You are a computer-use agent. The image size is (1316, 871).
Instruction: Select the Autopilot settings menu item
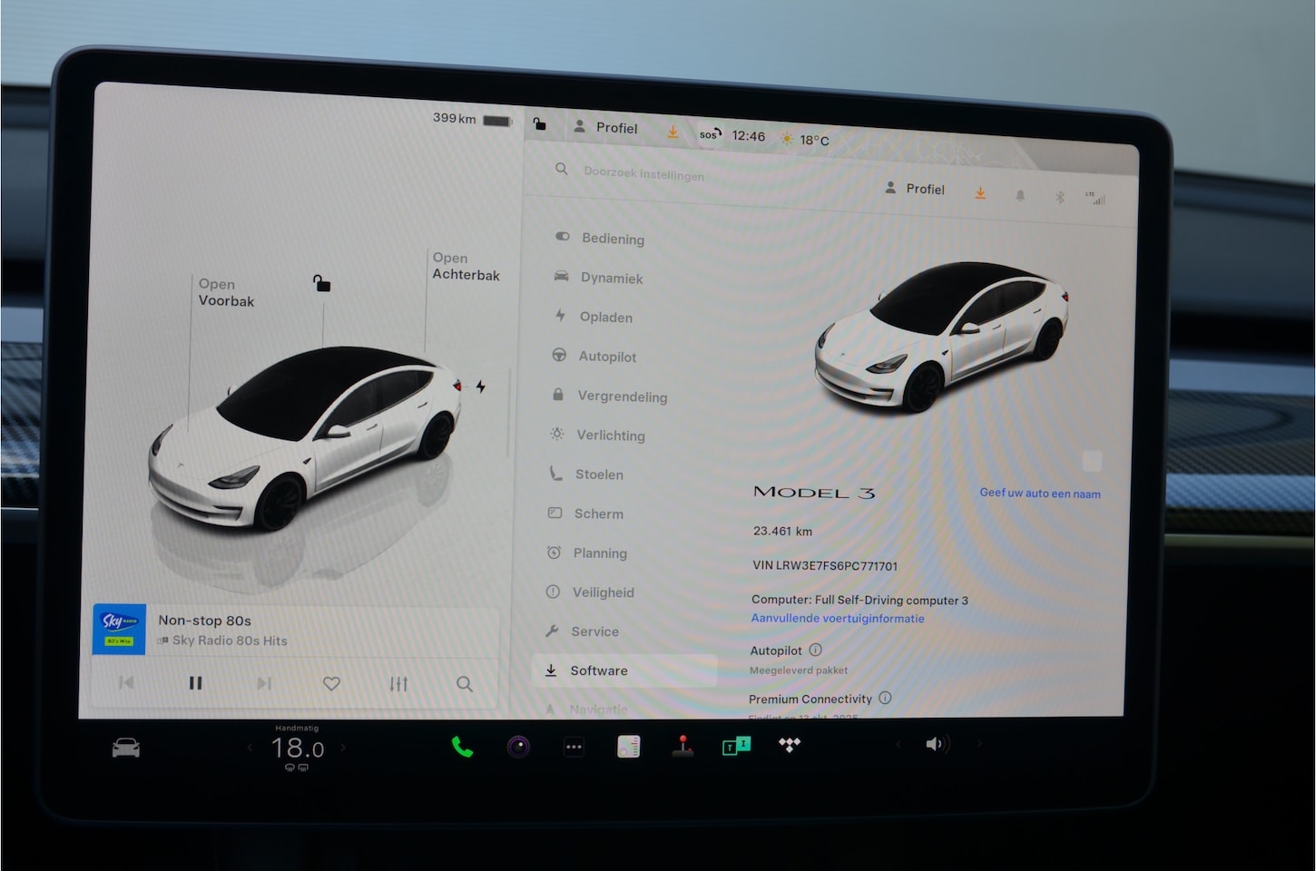click(x=606, y=357)
